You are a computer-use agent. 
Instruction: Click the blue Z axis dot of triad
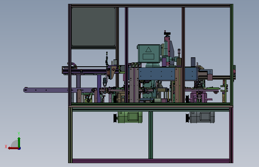[x=19, y=149]
